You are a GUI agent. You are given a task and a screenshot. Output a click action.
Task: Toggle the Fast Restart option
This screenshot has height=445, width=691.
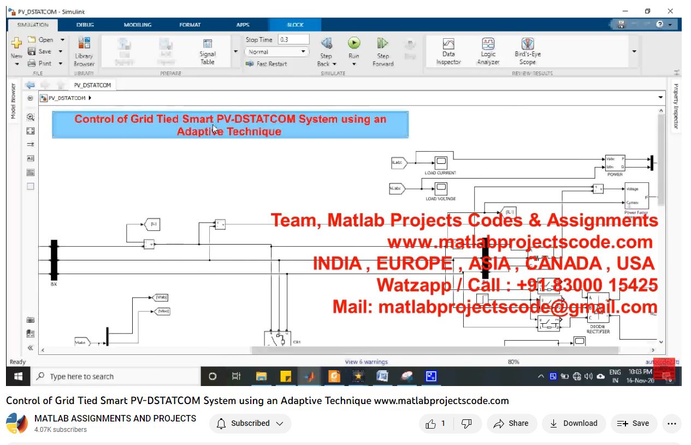point(267,64)
